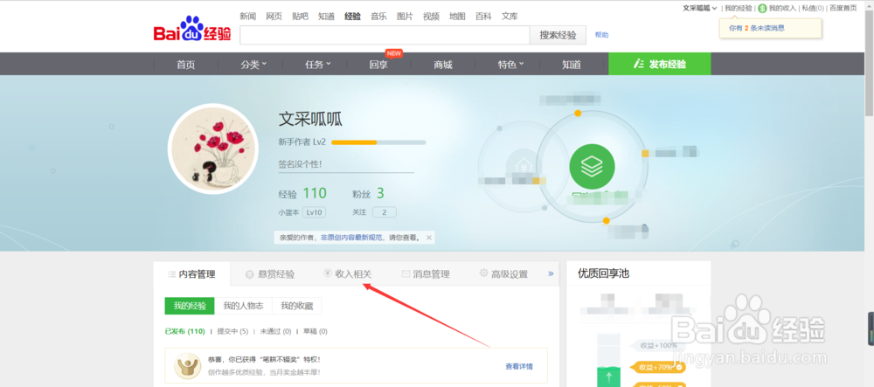Open the 帮助 link
Viewport: 874px width, 387px height.
(602, 35)
